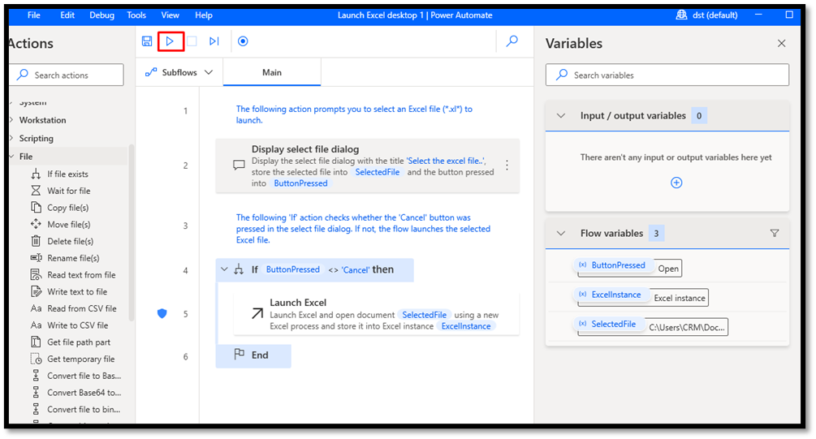Run next action using the step button
Image resolution: width=816 pixels, height=439 pixels.
coord(214,41)
